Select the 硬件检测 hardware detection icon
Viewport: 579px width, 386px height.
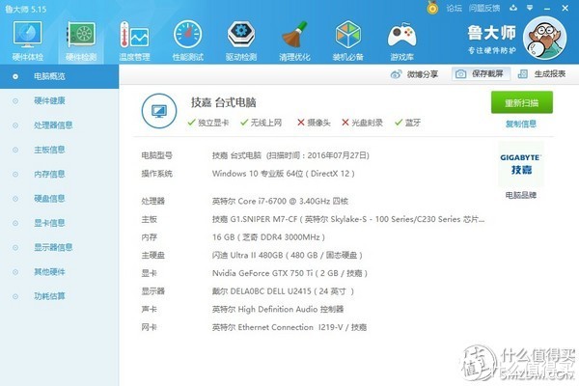(81, 41)
